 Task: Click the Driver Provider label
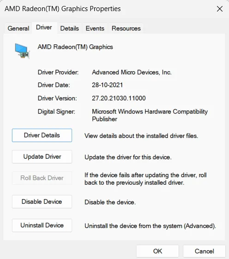point(58,72)
